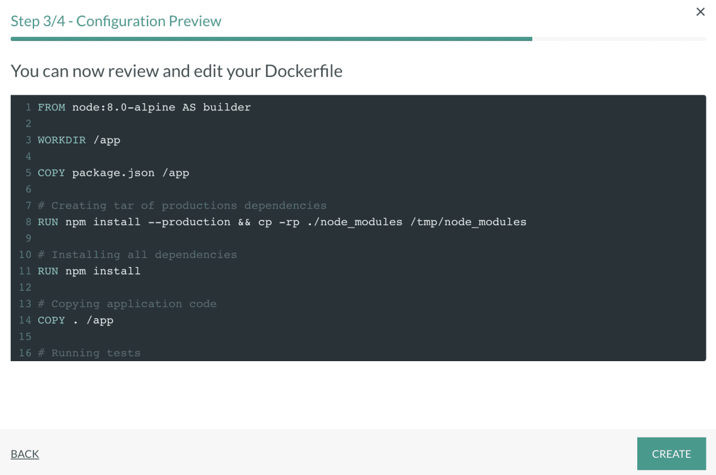
Task: Click line number 14 in gutter
Action: point(24,320)
